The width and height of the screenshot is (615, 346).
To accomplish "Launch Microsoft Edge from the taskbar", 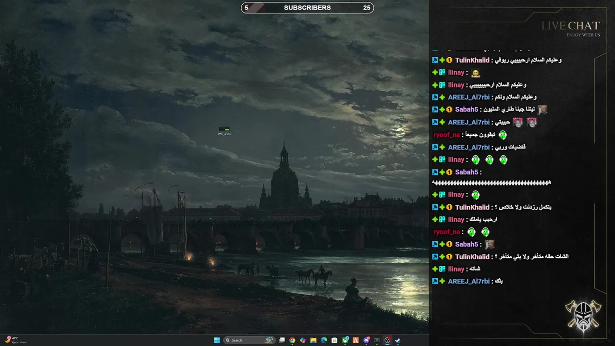I will pos(324,340).
